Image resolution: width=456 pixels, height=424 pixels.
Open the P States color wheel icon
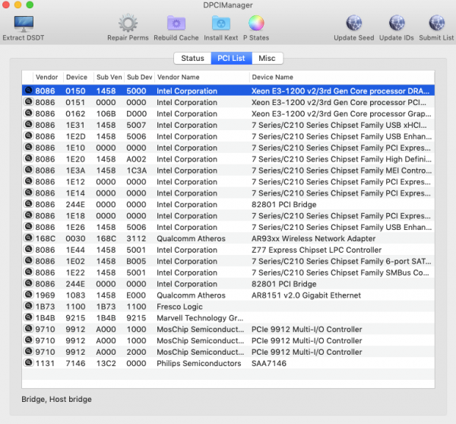[256, 23]
